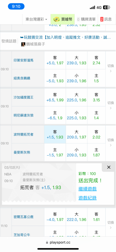116x252 pixels.
Task: Tap the 買噱幣 coin icon
Action: pyautogui.click(x=56, y=19)
